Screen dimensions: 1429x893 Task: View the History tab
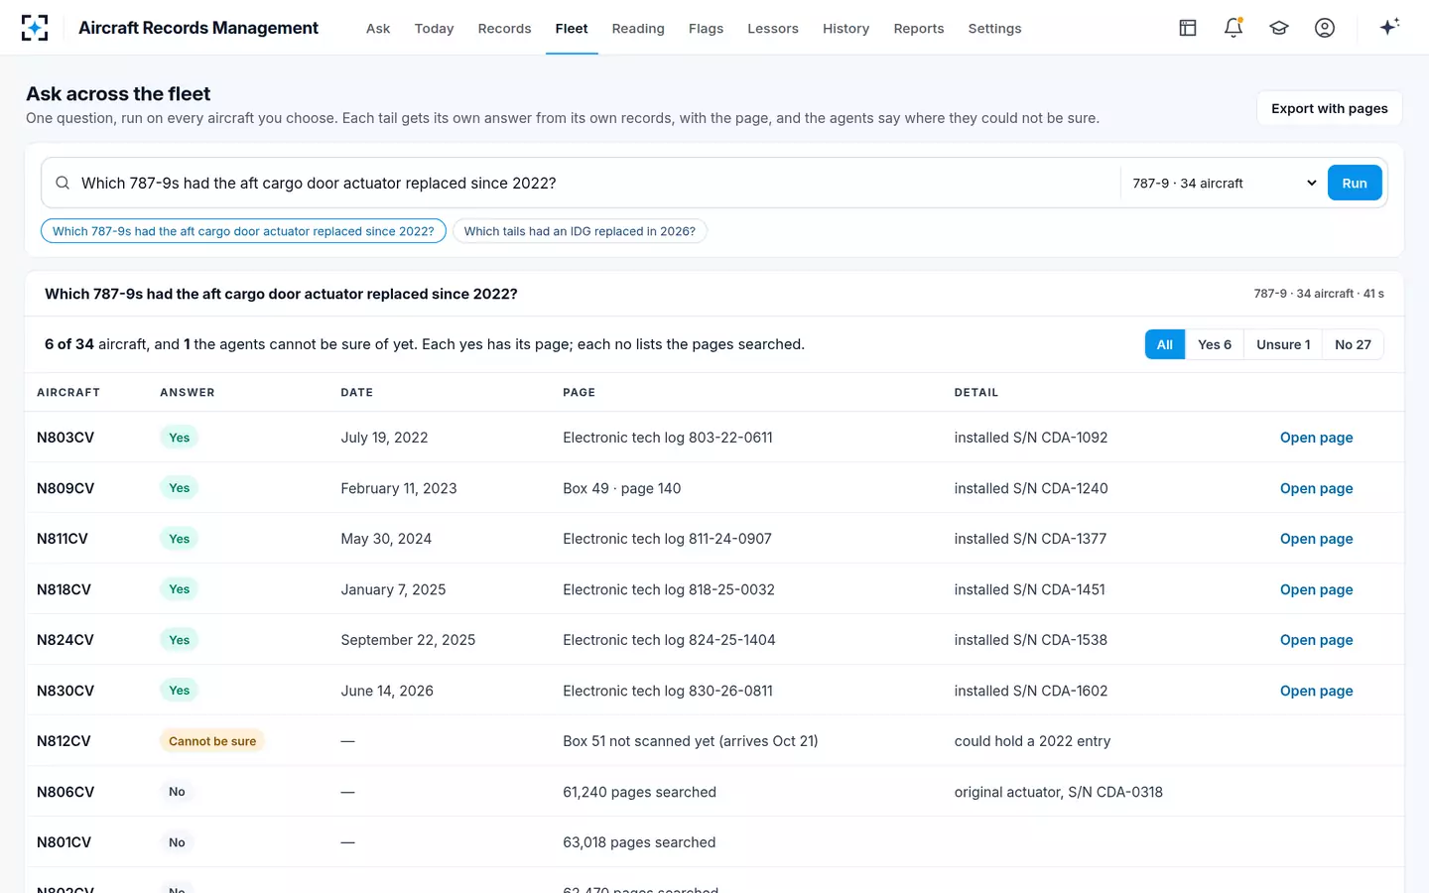[x=845, y=29]
